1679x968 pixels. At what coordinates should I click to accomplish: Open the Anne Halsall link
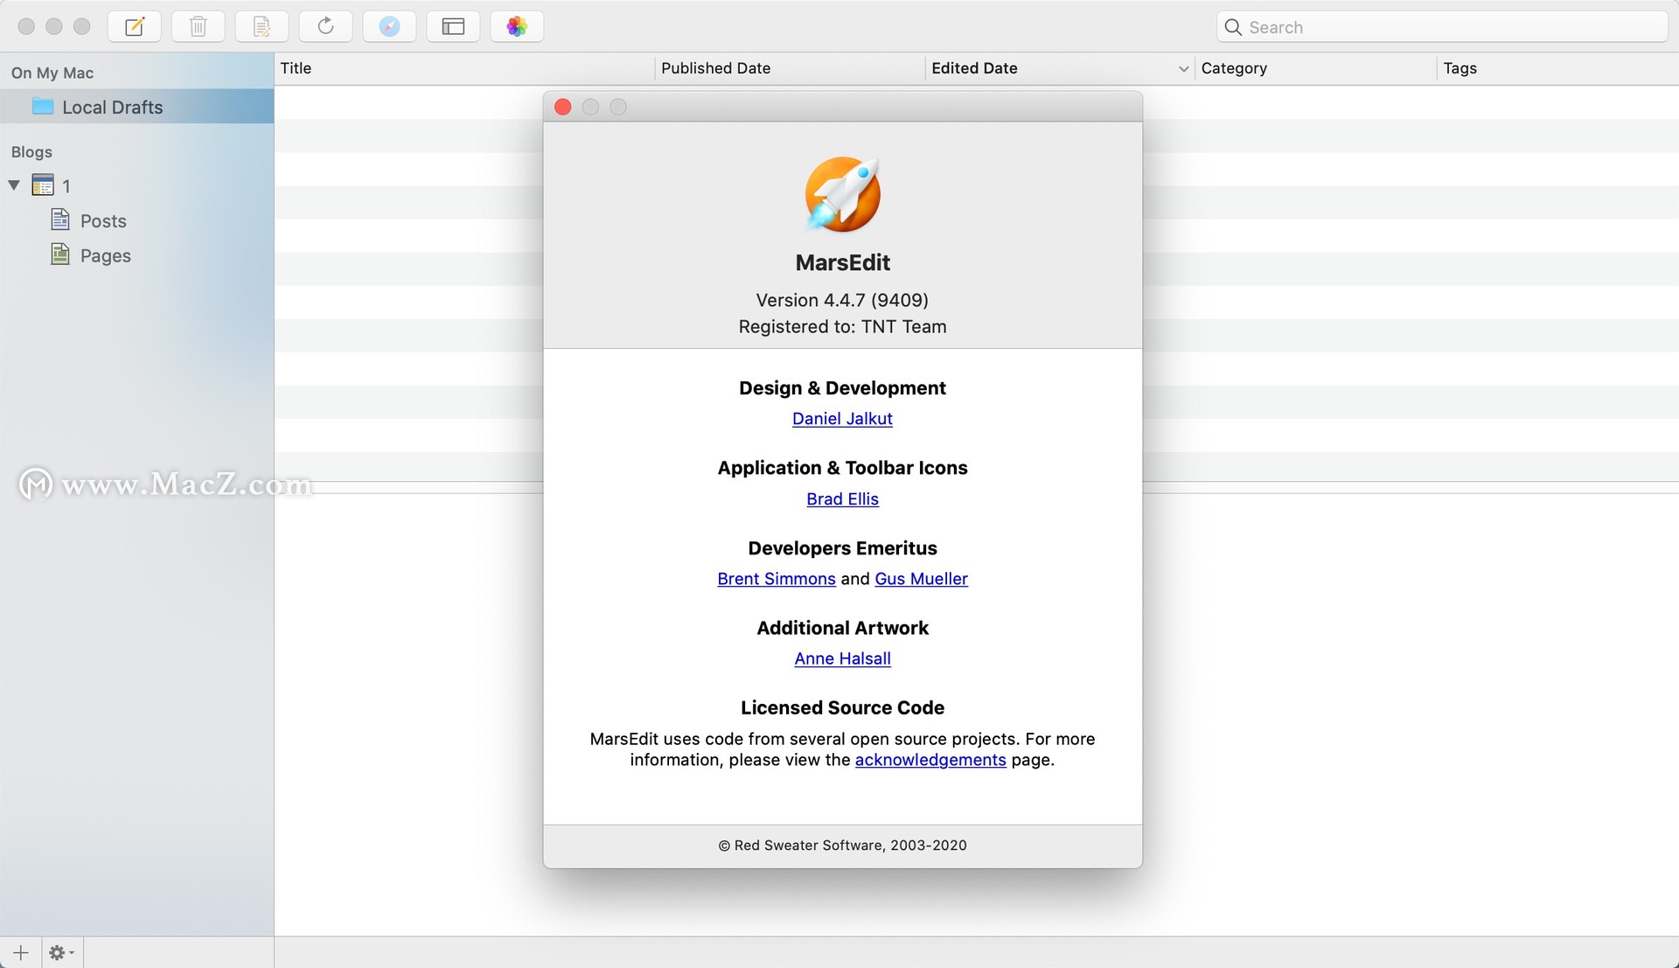[x=842, y=658]
